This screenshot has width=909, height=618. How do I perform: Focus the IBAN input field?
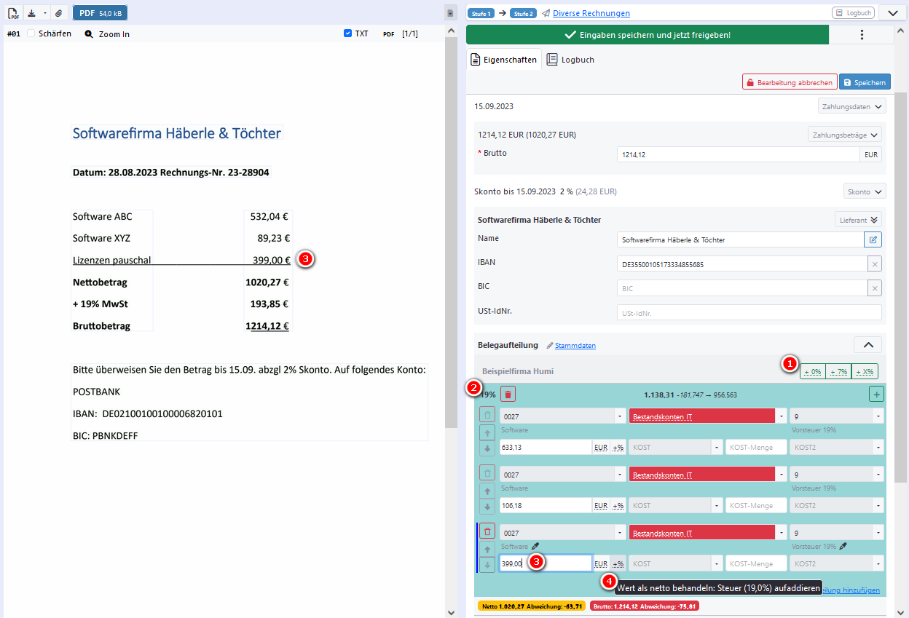click(742, 264)
